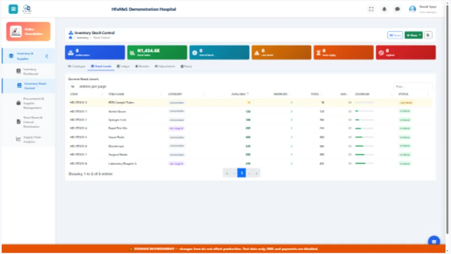Go to previous page of pagination

pyautogui.click(x=234, y=173)
